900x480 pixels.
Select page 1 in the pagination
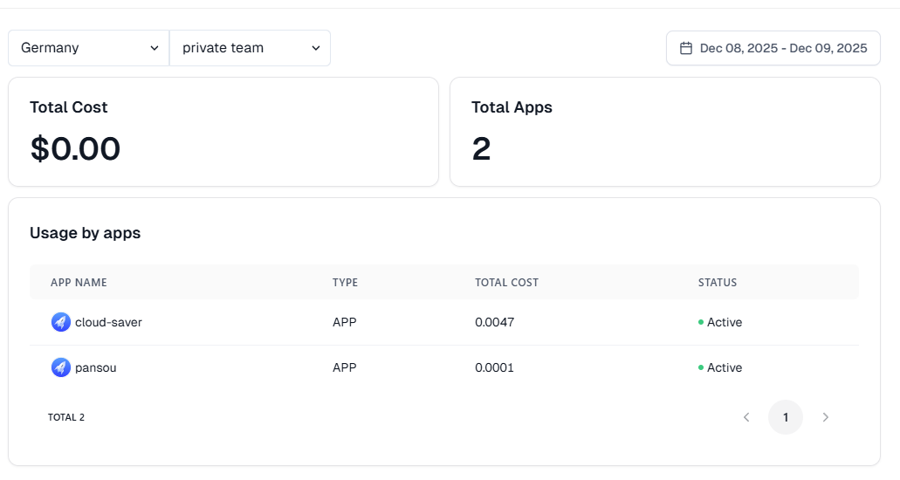click(x=786, y=417)
